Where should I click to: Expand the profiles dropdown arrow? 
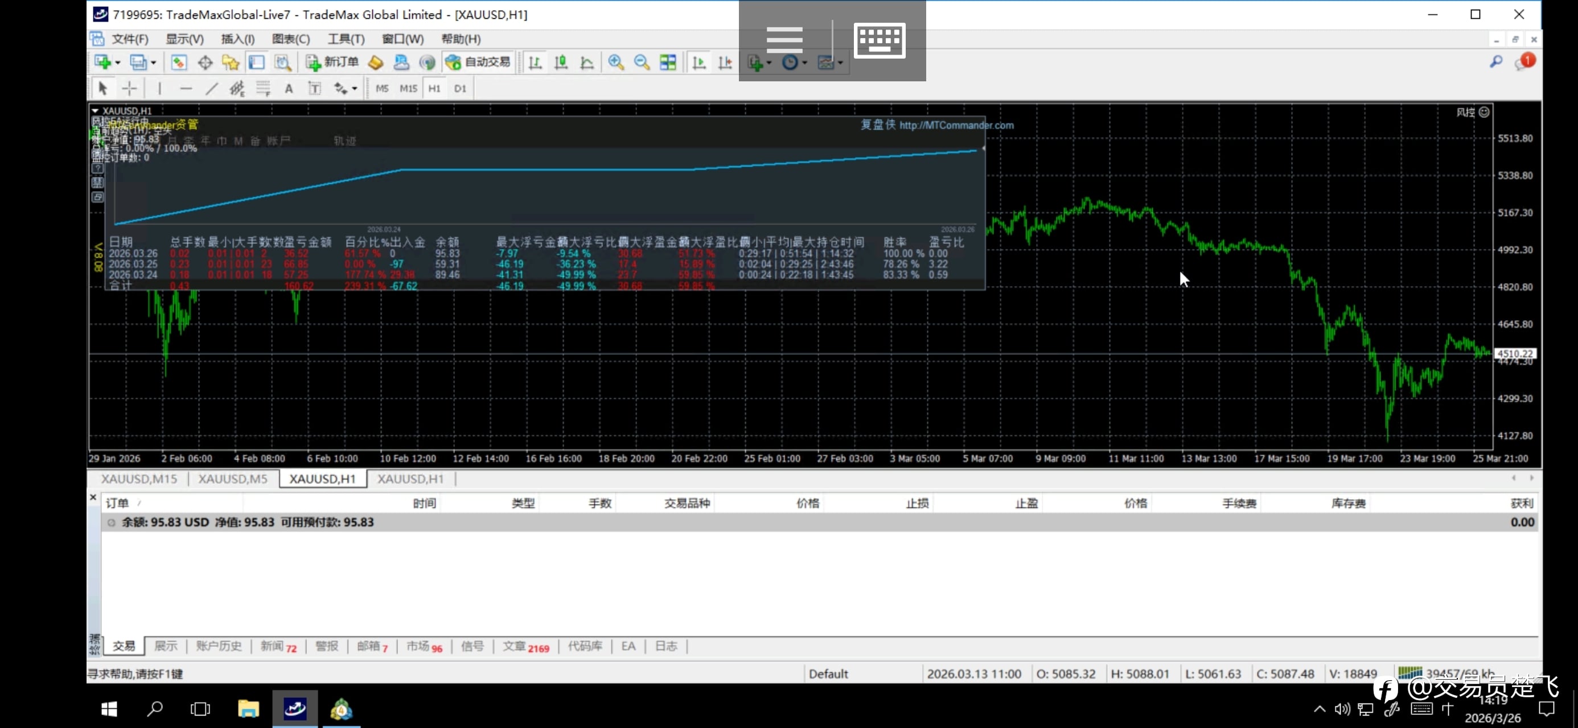(x=153, y=63)
